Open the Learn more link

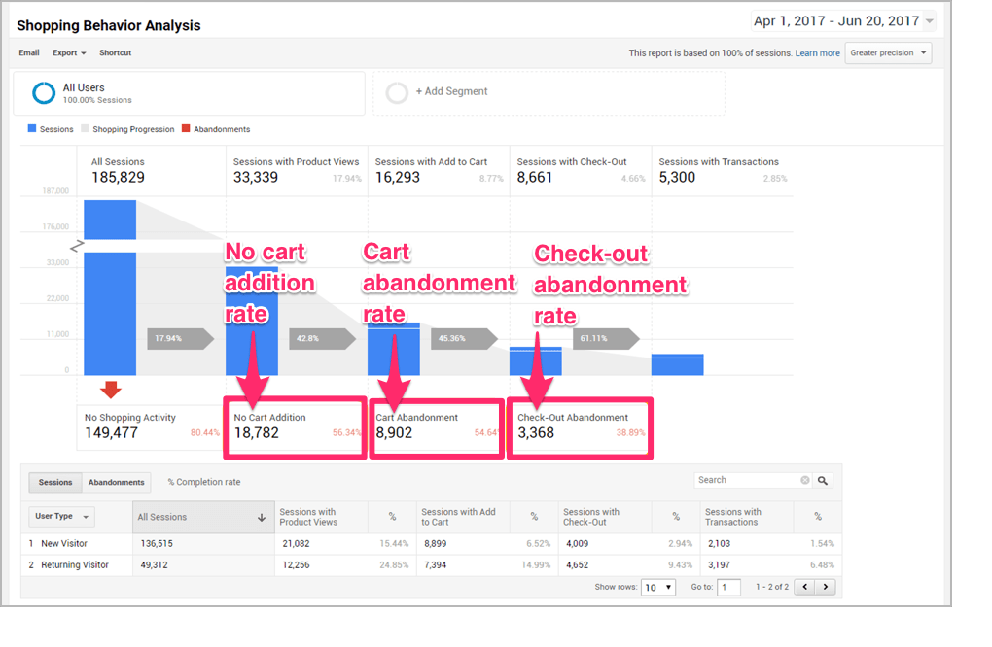pos(817,52)
